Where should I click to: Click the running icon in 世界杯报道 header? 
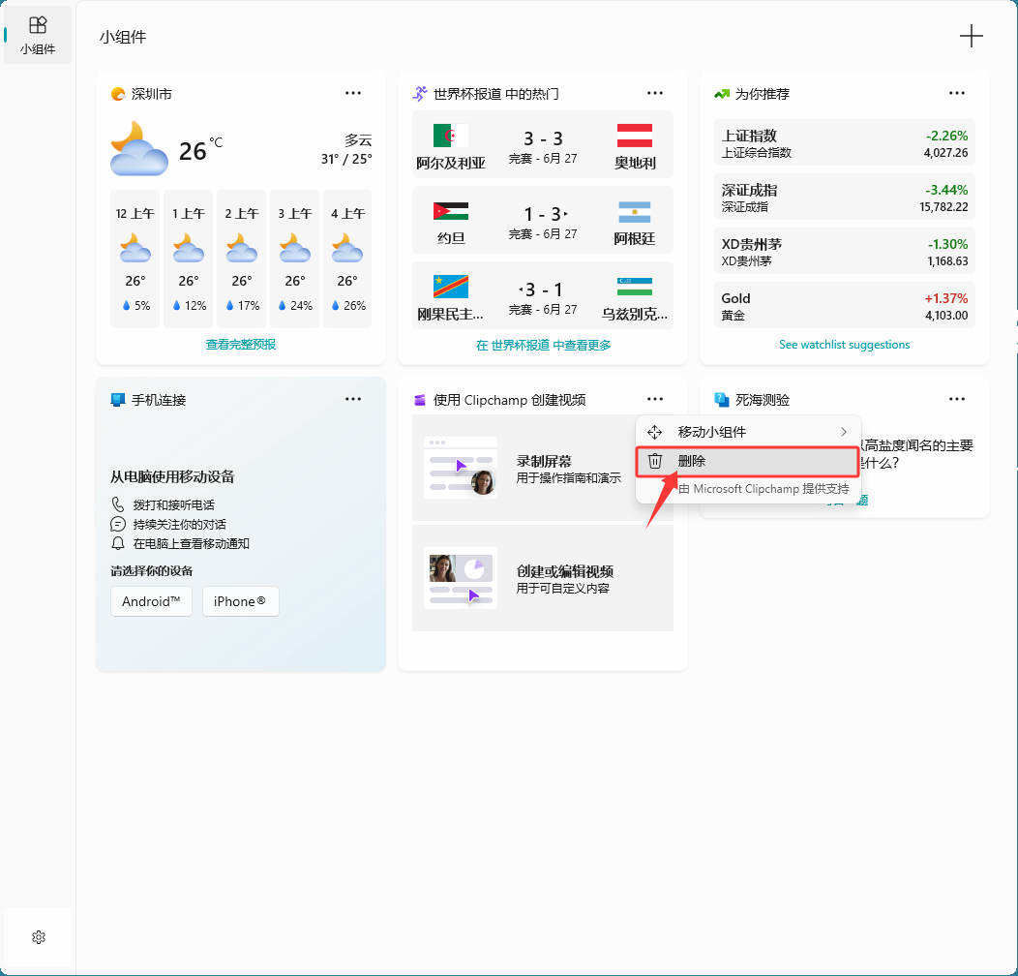coord(420,94)
